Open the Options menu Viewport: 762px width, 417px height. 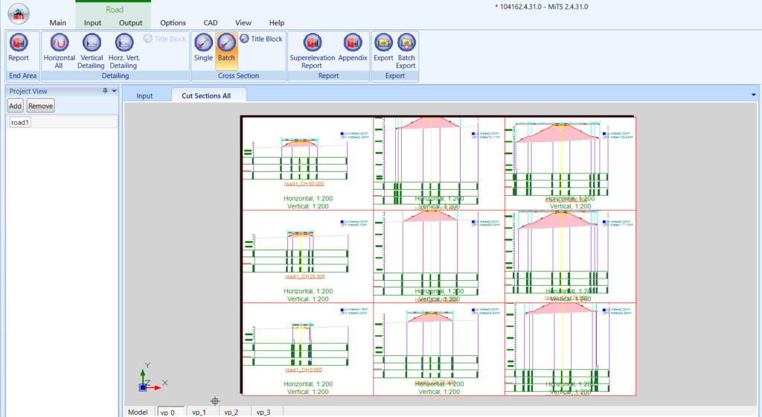[173, 22]
